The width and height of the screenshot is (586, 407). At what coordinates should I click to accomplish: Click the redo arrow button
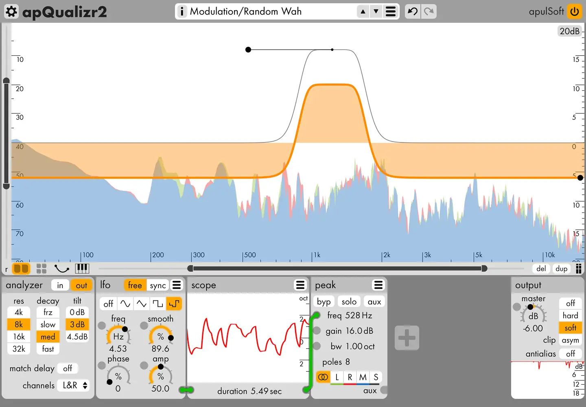(x=429, y=11)
